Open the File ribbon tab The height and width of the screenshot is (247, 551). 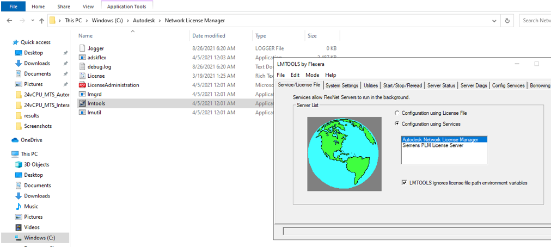[x=13, y=7]
